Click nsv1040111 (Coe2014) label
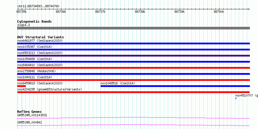Image resolution: width=258 pixels, height=129 pixels. (x=35, y=77)
